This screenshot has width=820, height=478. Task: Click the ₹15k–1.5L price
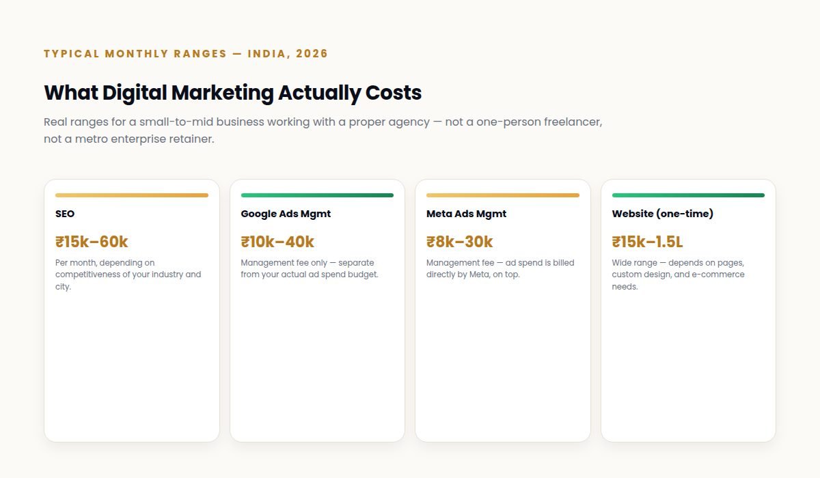click(x=647, y=242)
